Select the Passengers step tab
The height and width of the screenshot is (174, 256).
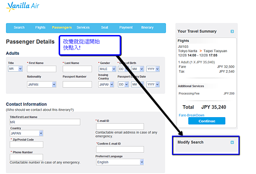(x=62, y=27)
